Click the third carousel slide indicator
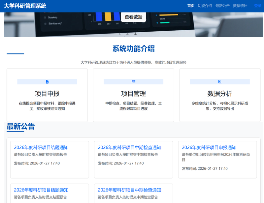This screenshot has width=264, height=203. [141, 31]
